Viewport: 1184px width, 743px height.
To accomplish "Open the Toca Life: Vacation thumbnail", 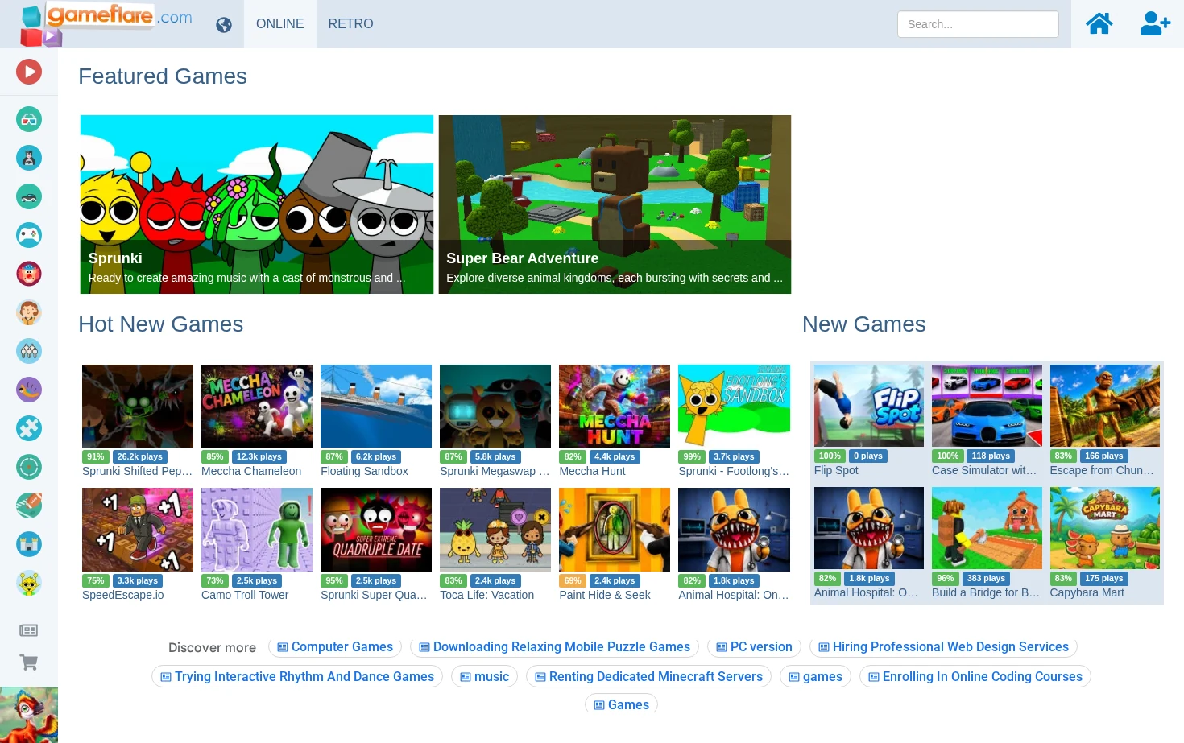I will [495, 530].
